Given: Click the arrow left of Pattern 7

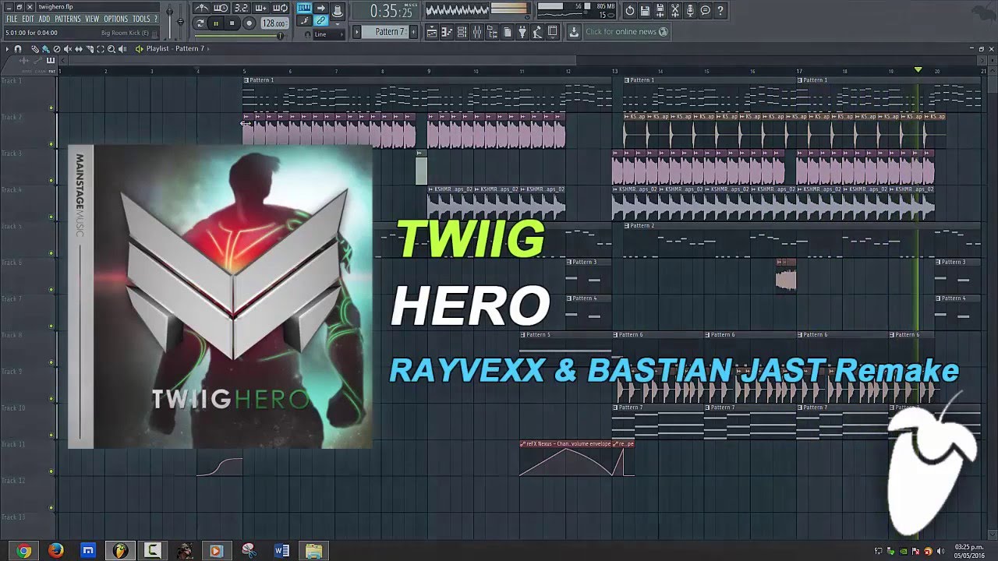Looking at the screenshot, I should [x=357, y=32].
